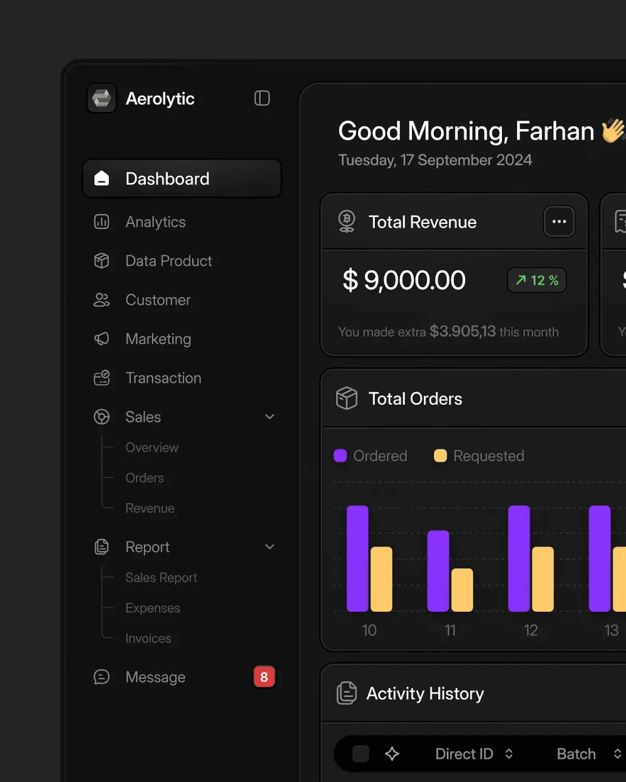Click the Total Revenue title

[423, 222]
